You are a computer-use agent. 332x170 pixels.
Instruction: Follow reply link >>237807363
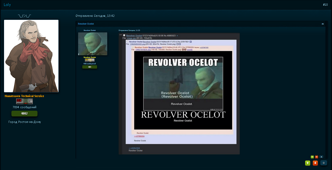[x=204, y=47]
